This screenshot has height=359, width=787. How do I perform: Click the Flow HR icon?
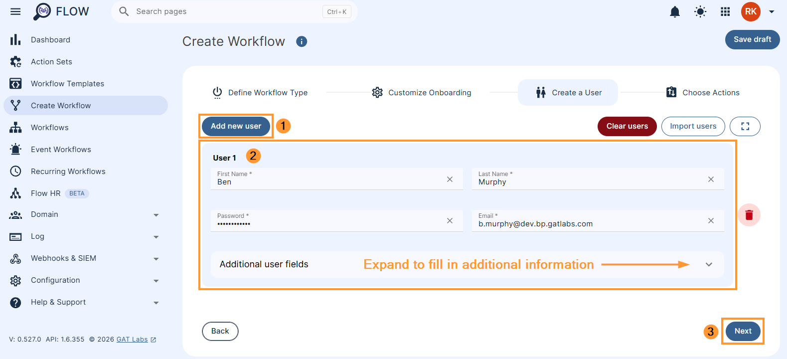[x=15, y=193]
